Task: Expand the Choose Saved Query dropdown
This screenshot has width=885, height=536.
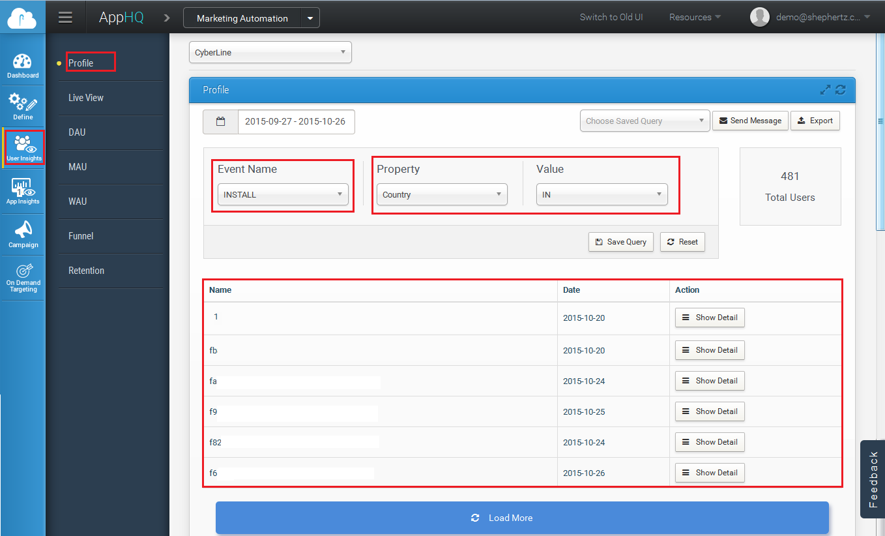Action: [x=645, y=121]
